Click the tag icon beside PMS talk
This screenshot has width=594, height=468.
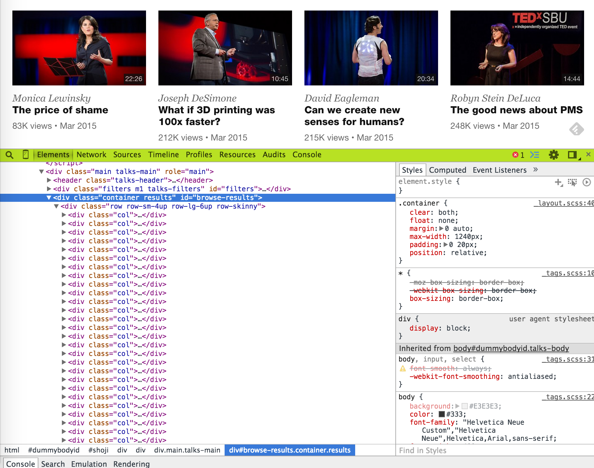pyautogui.click(x=576, y=129)
